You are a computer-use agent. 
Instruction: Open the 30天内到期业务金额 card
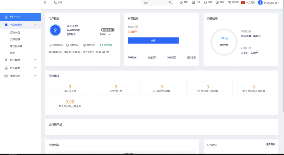click(70, 103)
